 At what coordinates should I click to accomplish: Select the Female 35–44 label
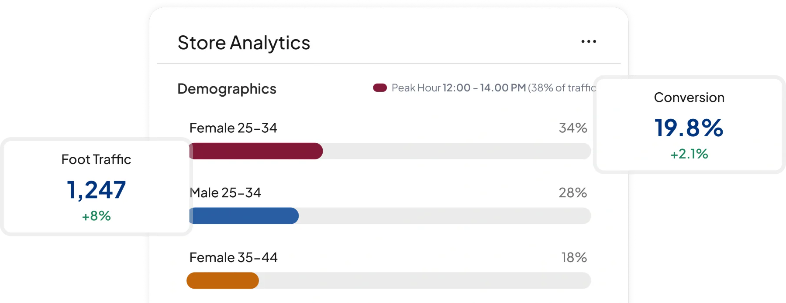pos(233,258)
